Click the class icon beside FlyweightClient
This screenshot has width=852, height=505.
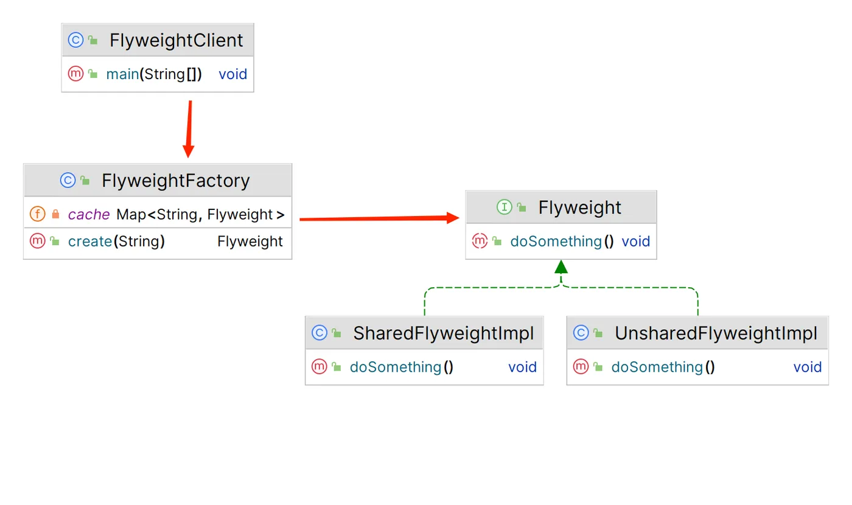tap(75, 40)
